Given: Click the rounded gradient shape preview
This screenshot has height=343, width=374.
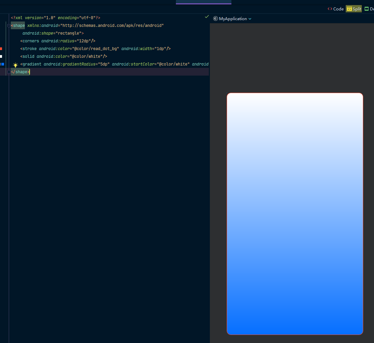Looking at the screenshot, I should point(295,214).
